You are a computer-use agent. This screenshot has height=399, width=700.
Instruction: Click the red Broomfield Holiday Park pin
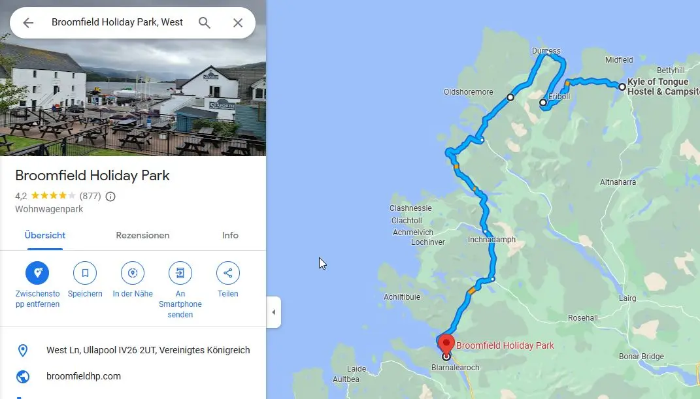[446, 343]
